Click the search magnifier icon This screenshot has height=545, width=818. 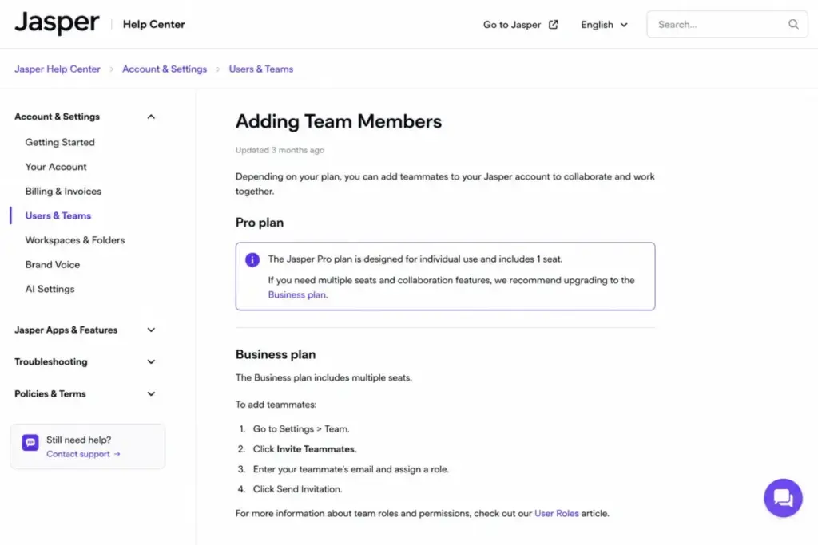[793, 24]
